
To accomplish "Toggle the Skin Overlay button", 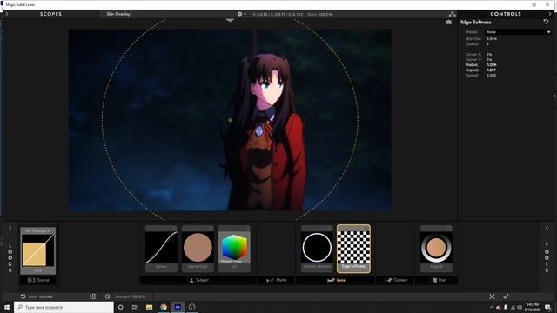I will [118, 14].
